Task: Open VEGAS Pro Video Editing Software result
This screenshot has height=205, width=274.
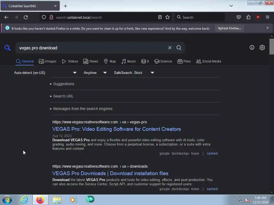Action: [117, 129]
